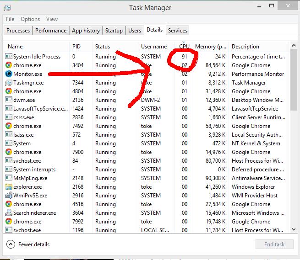This screenshot has height=260, width=300.
Task: Click the scrollbar up arrow
Action: (x=294, y=45)
